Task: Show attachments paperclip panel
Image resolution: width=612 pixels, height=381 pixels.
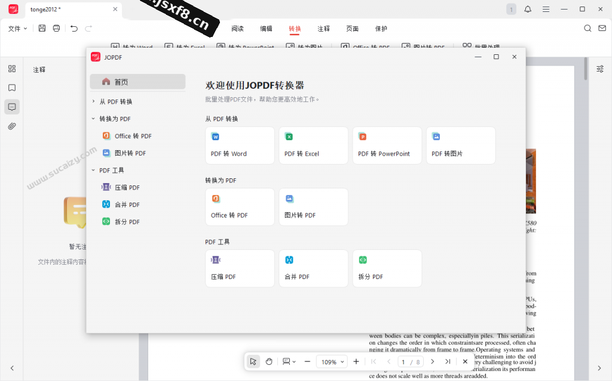Action: [x=12, y=126]
